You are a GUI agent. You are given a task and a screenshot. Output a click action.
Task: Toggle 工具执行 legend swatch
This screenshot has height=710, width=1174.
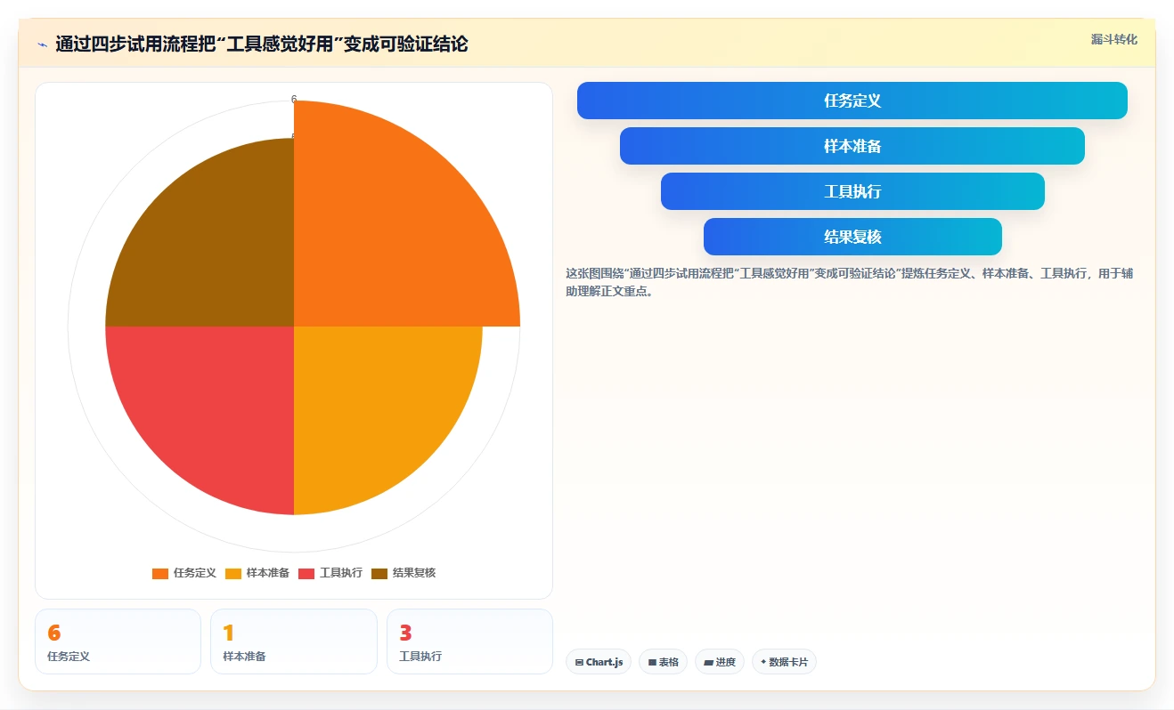(306, 573)
